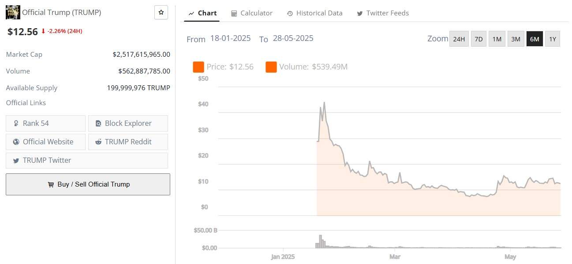Set zoom range to 1M
Screen dimensions: 572x264
tap(497, 39)
